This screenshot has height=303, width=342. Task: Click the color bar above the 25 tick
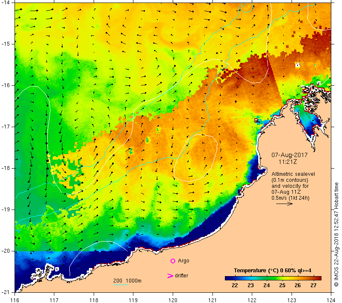282,278
